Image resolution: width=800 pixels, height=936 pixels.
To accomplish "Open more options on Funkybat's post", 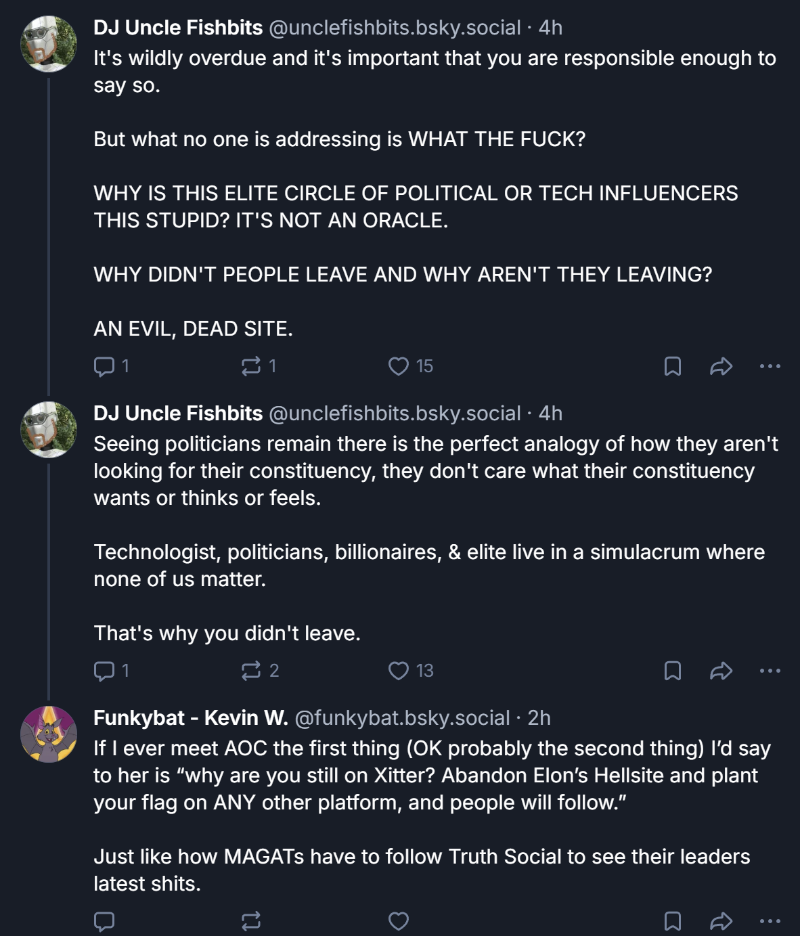I will pos(770,921).
